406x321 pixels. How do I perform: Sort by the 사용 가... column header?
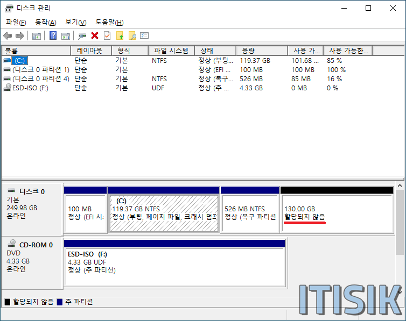306,51
